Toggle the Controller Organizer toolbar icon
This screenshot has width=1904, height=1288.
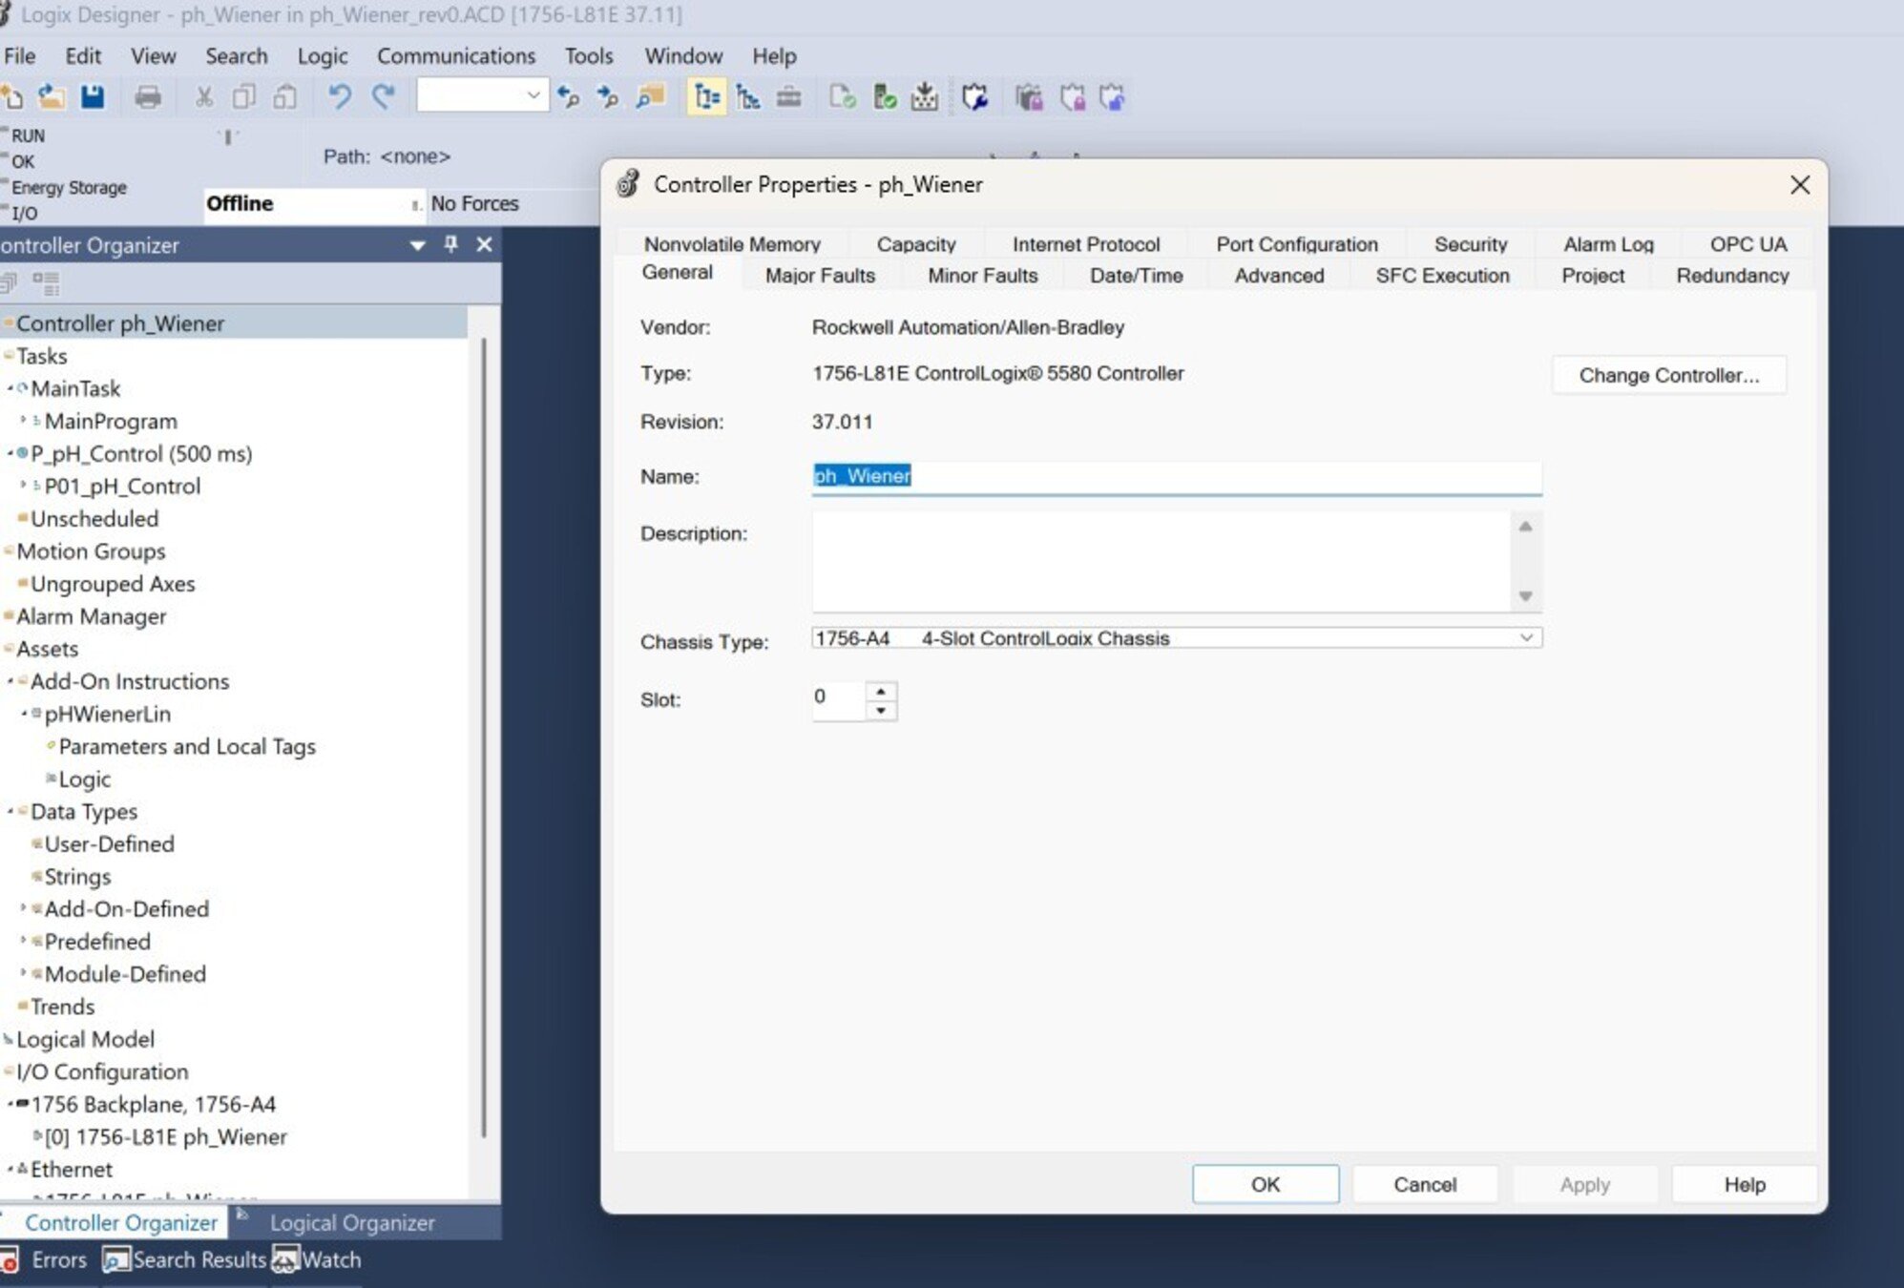tap(706, 97)
